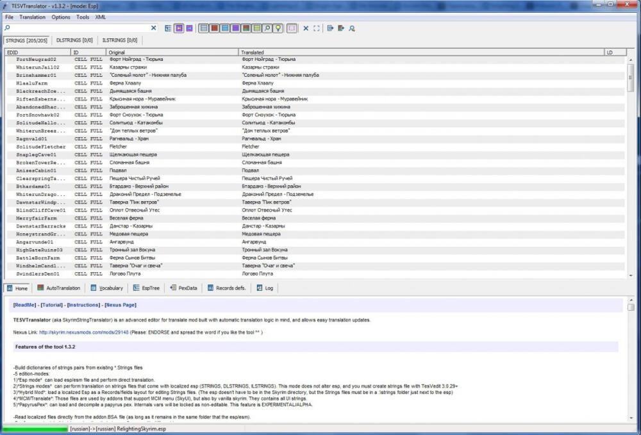This screenshot has width=641, height=435.
Task: Open the Log tab
Action: click(x=265, y=288)
